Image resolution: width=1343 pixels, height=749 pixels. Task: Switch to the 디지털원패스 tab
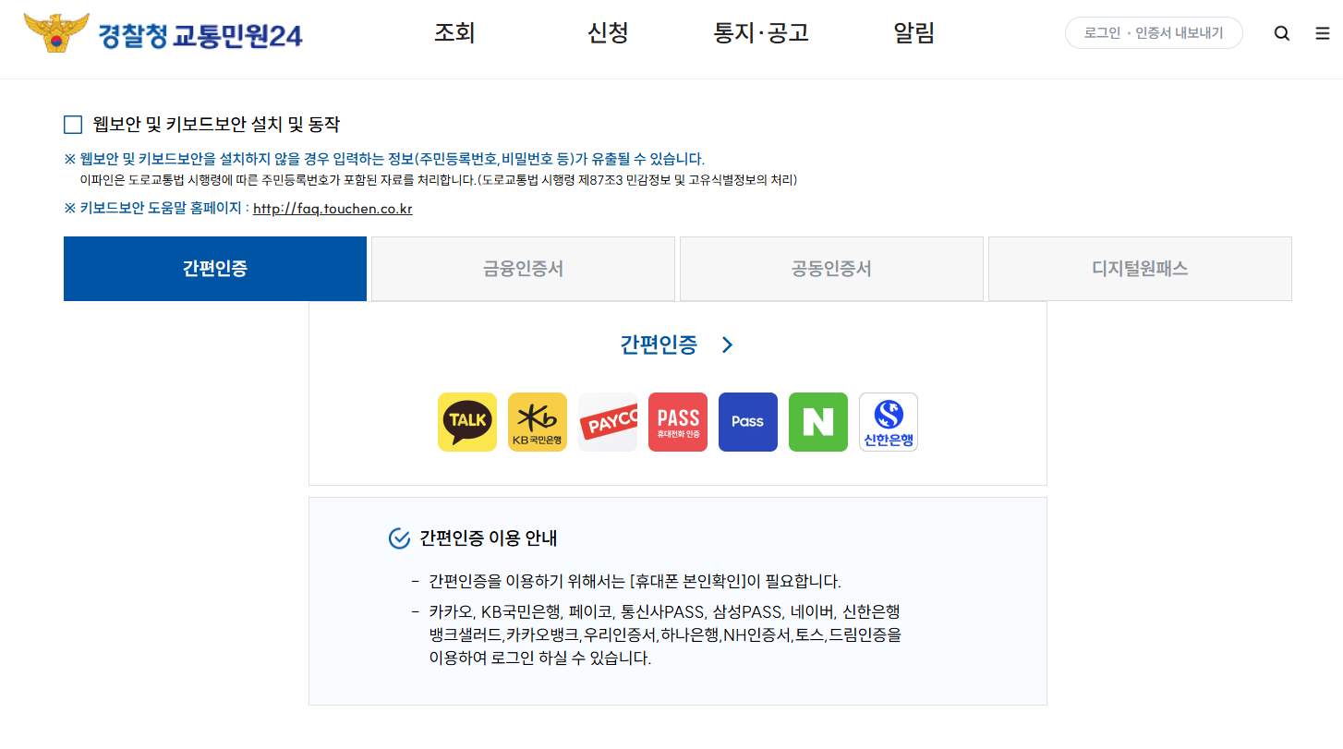(1140, 269)
